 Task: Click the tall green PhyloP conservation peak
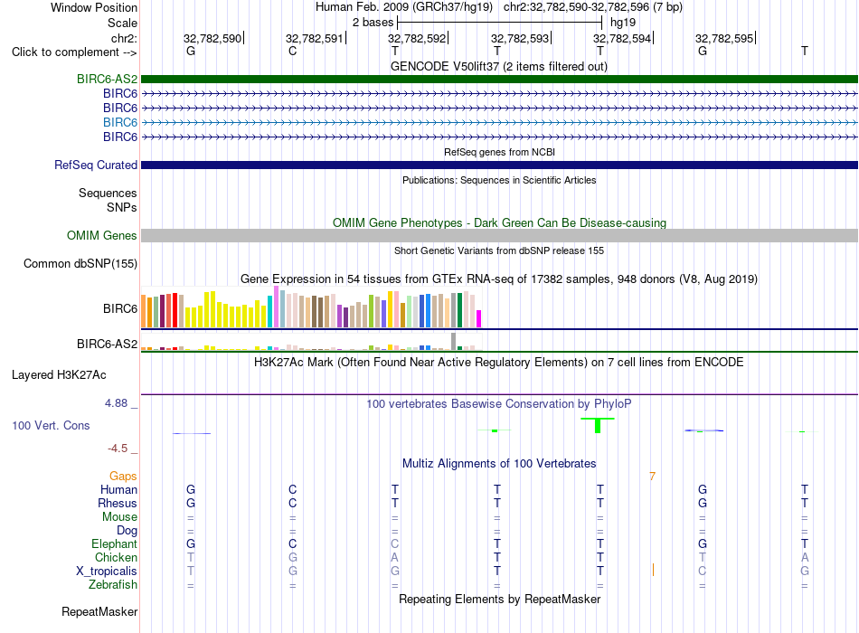click(x=598, y=425)
